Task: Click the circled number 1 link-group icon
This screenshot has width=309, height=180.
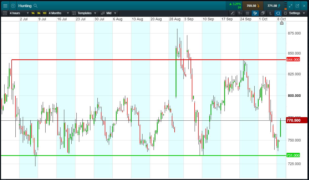Action: pyautogui.click(x=13, y=6)
